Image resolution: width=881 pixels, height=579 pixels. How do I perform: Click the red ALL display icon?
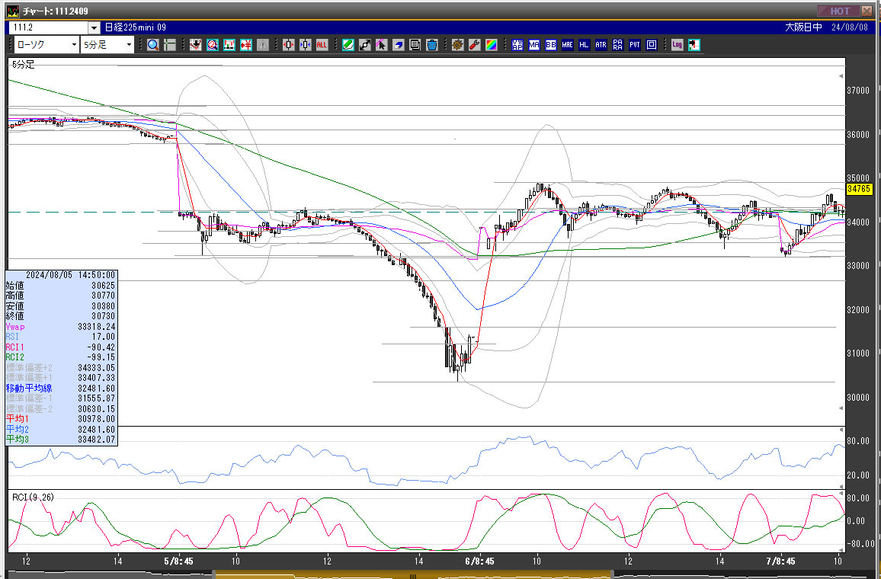click(x=322, y=45)
